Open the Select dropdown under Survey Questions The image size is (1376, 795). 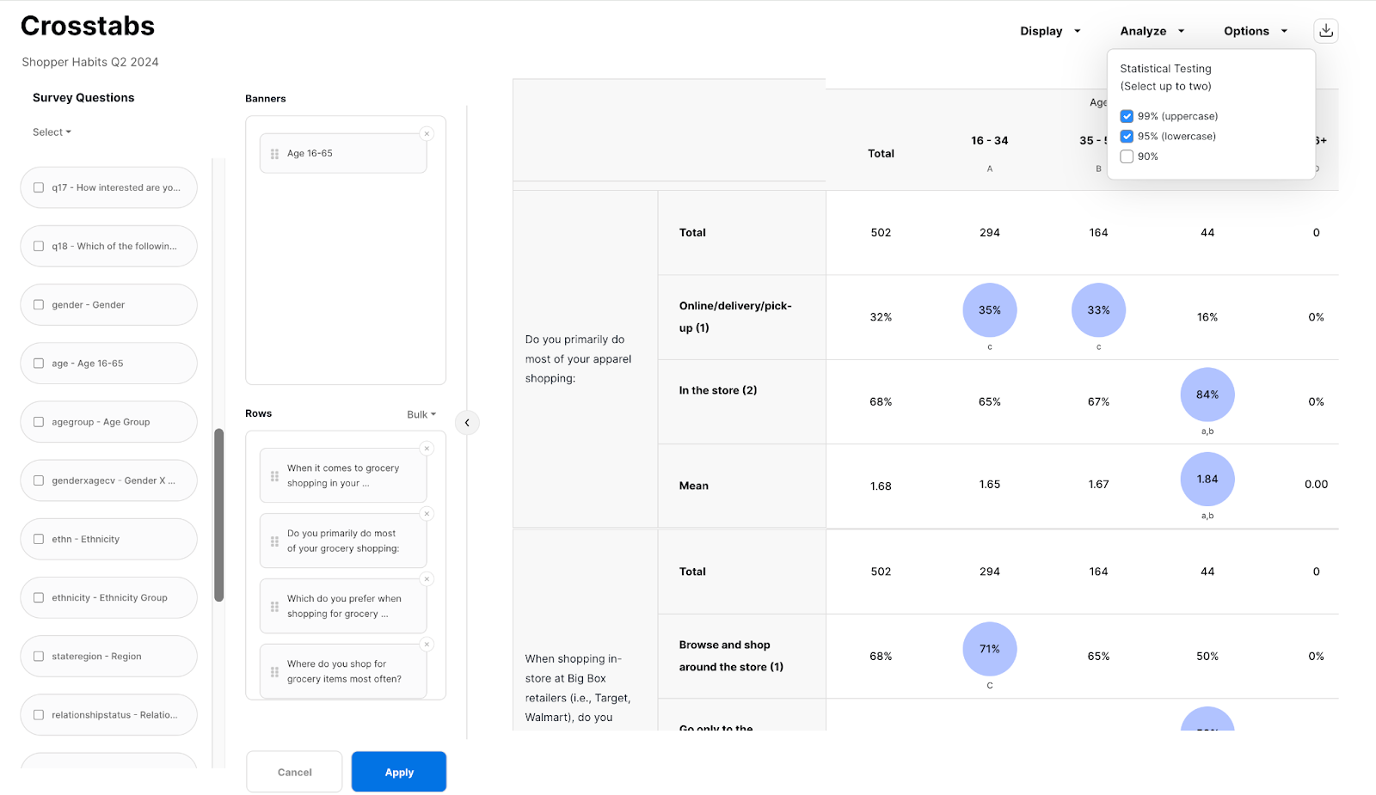(52, 132)
